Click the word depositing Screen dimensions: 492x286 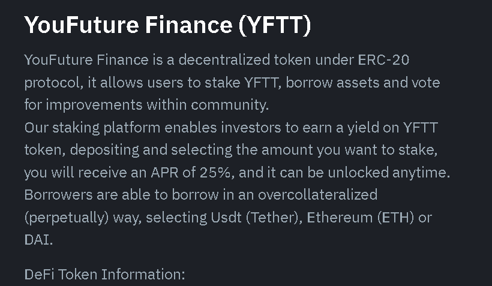(x=104, y=150)
